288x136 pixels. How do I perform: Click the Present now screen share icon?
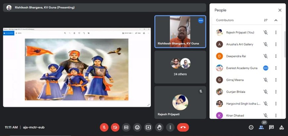pyautogui.click(x=148, y=127)
